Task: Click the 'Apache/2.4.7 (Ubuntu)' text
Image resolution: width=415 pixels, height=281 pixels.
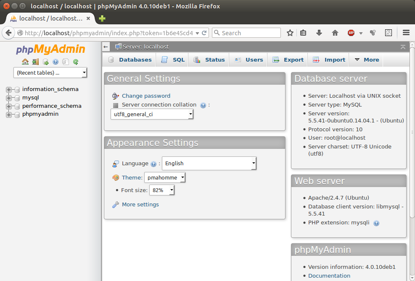Action: [338, 198]
